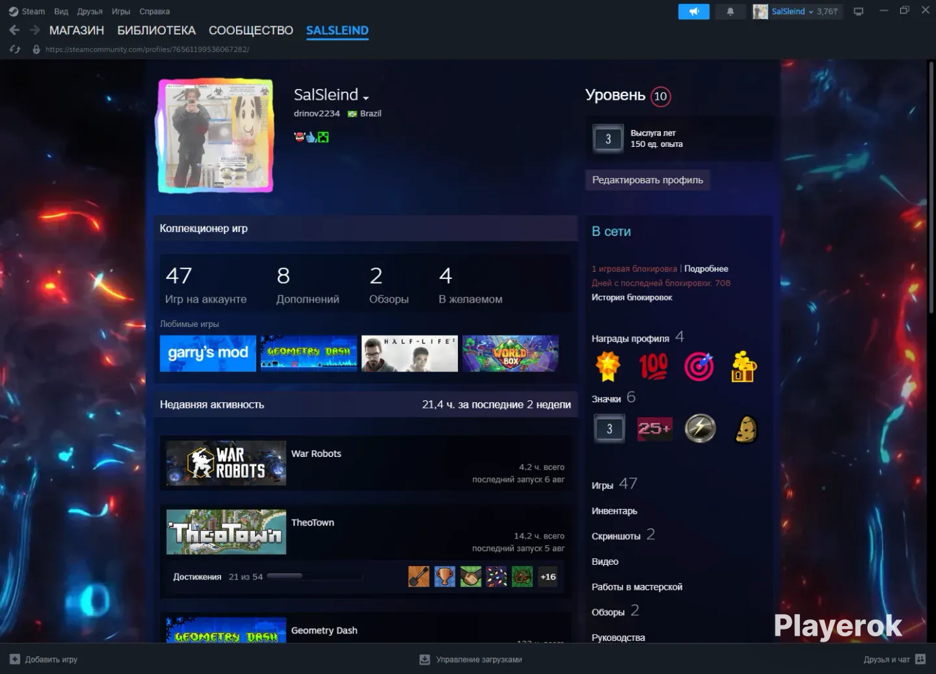This screenshot has width=936, height=674.
Task: Open the Видео link
Action: coord(605,561)
